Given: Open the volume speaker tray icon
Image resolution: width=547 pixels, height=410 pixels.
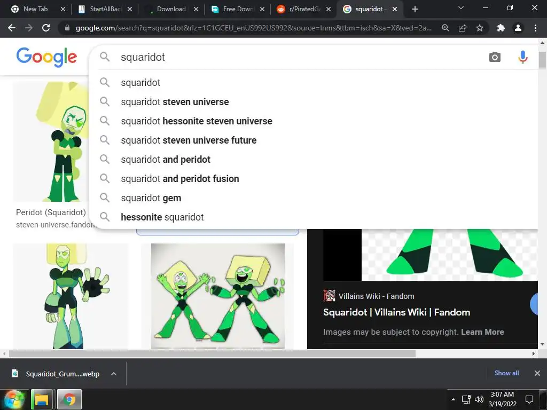Looking at the screenshot, I should tap(479, 399).
